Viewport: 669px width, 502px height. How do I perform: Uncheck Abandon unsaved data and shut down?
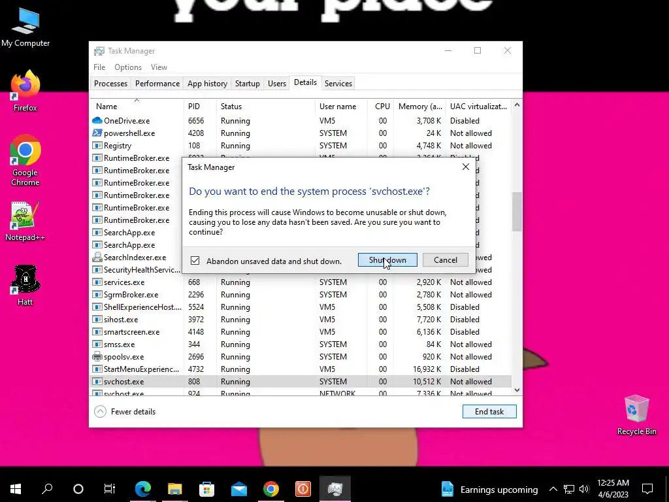click(x=195, y=261)
